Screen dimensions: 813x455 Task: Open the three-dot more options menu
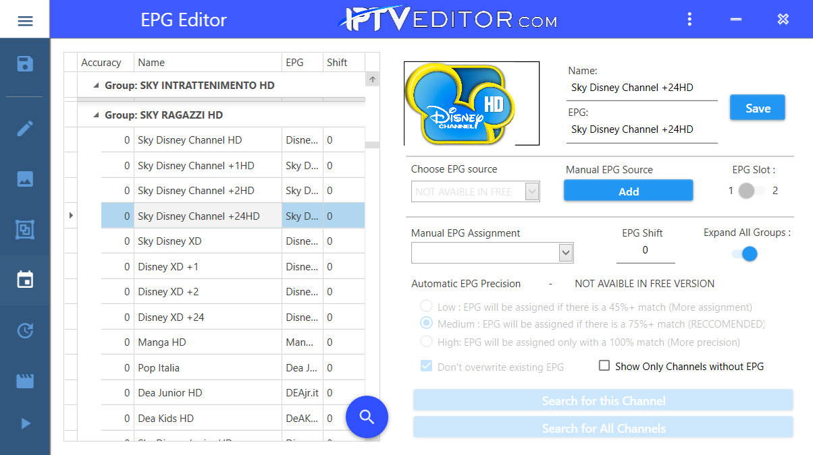coord(689,20)
